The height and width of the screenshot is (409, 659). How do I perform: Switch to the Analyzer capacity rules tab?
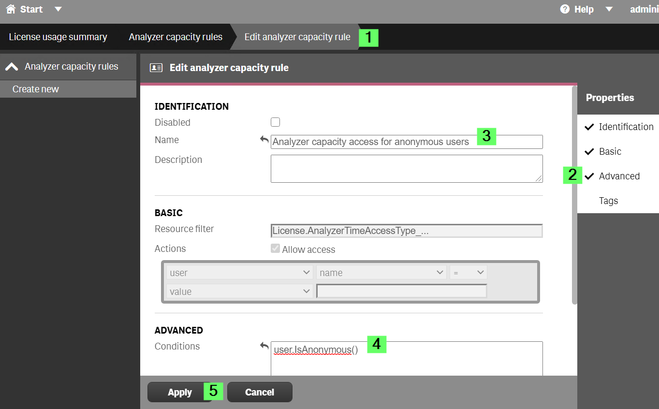pos(175,36)
